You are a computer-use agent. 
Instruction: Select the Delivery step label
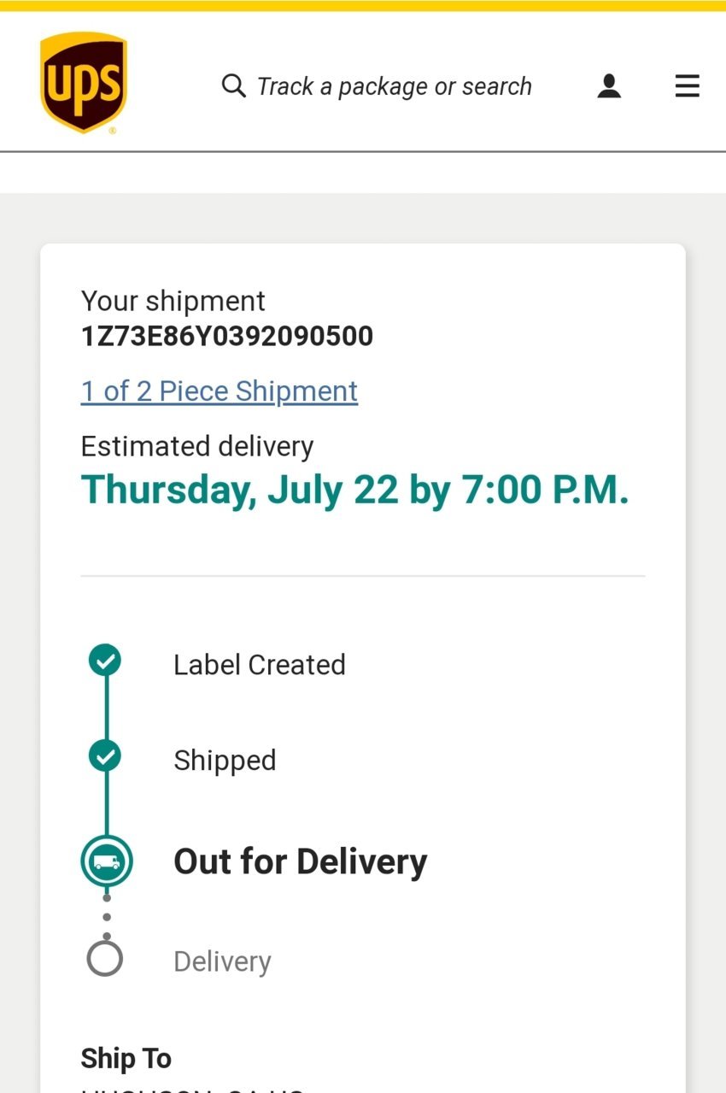(x=222, y=961)
